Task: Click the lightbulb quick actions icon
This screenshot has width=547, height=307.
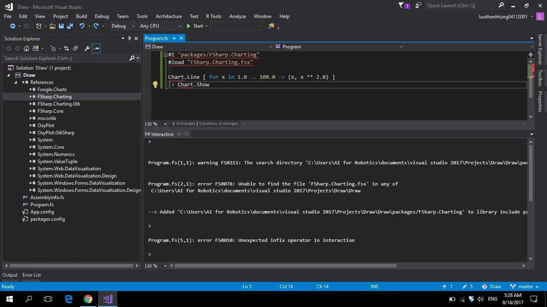Action: (x=155, y=84)
